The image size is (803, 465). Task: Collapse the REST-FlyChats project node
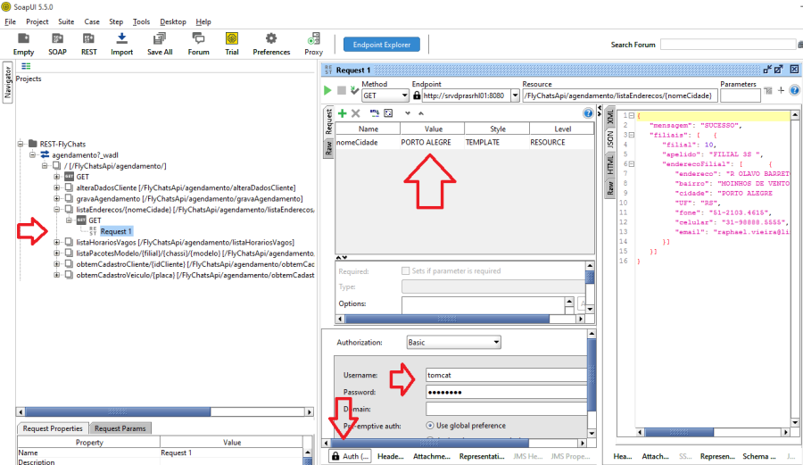21,144
